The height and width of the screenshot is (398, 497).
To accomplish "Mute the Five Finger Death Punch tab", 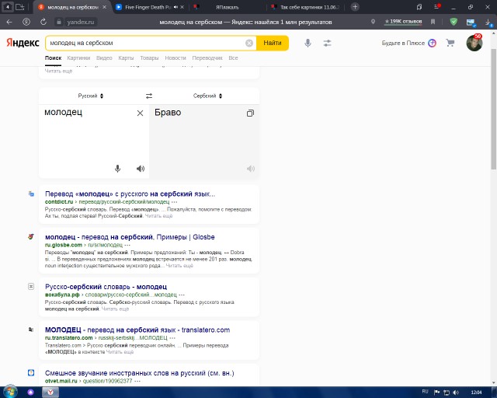I will [x=176, y=7].
